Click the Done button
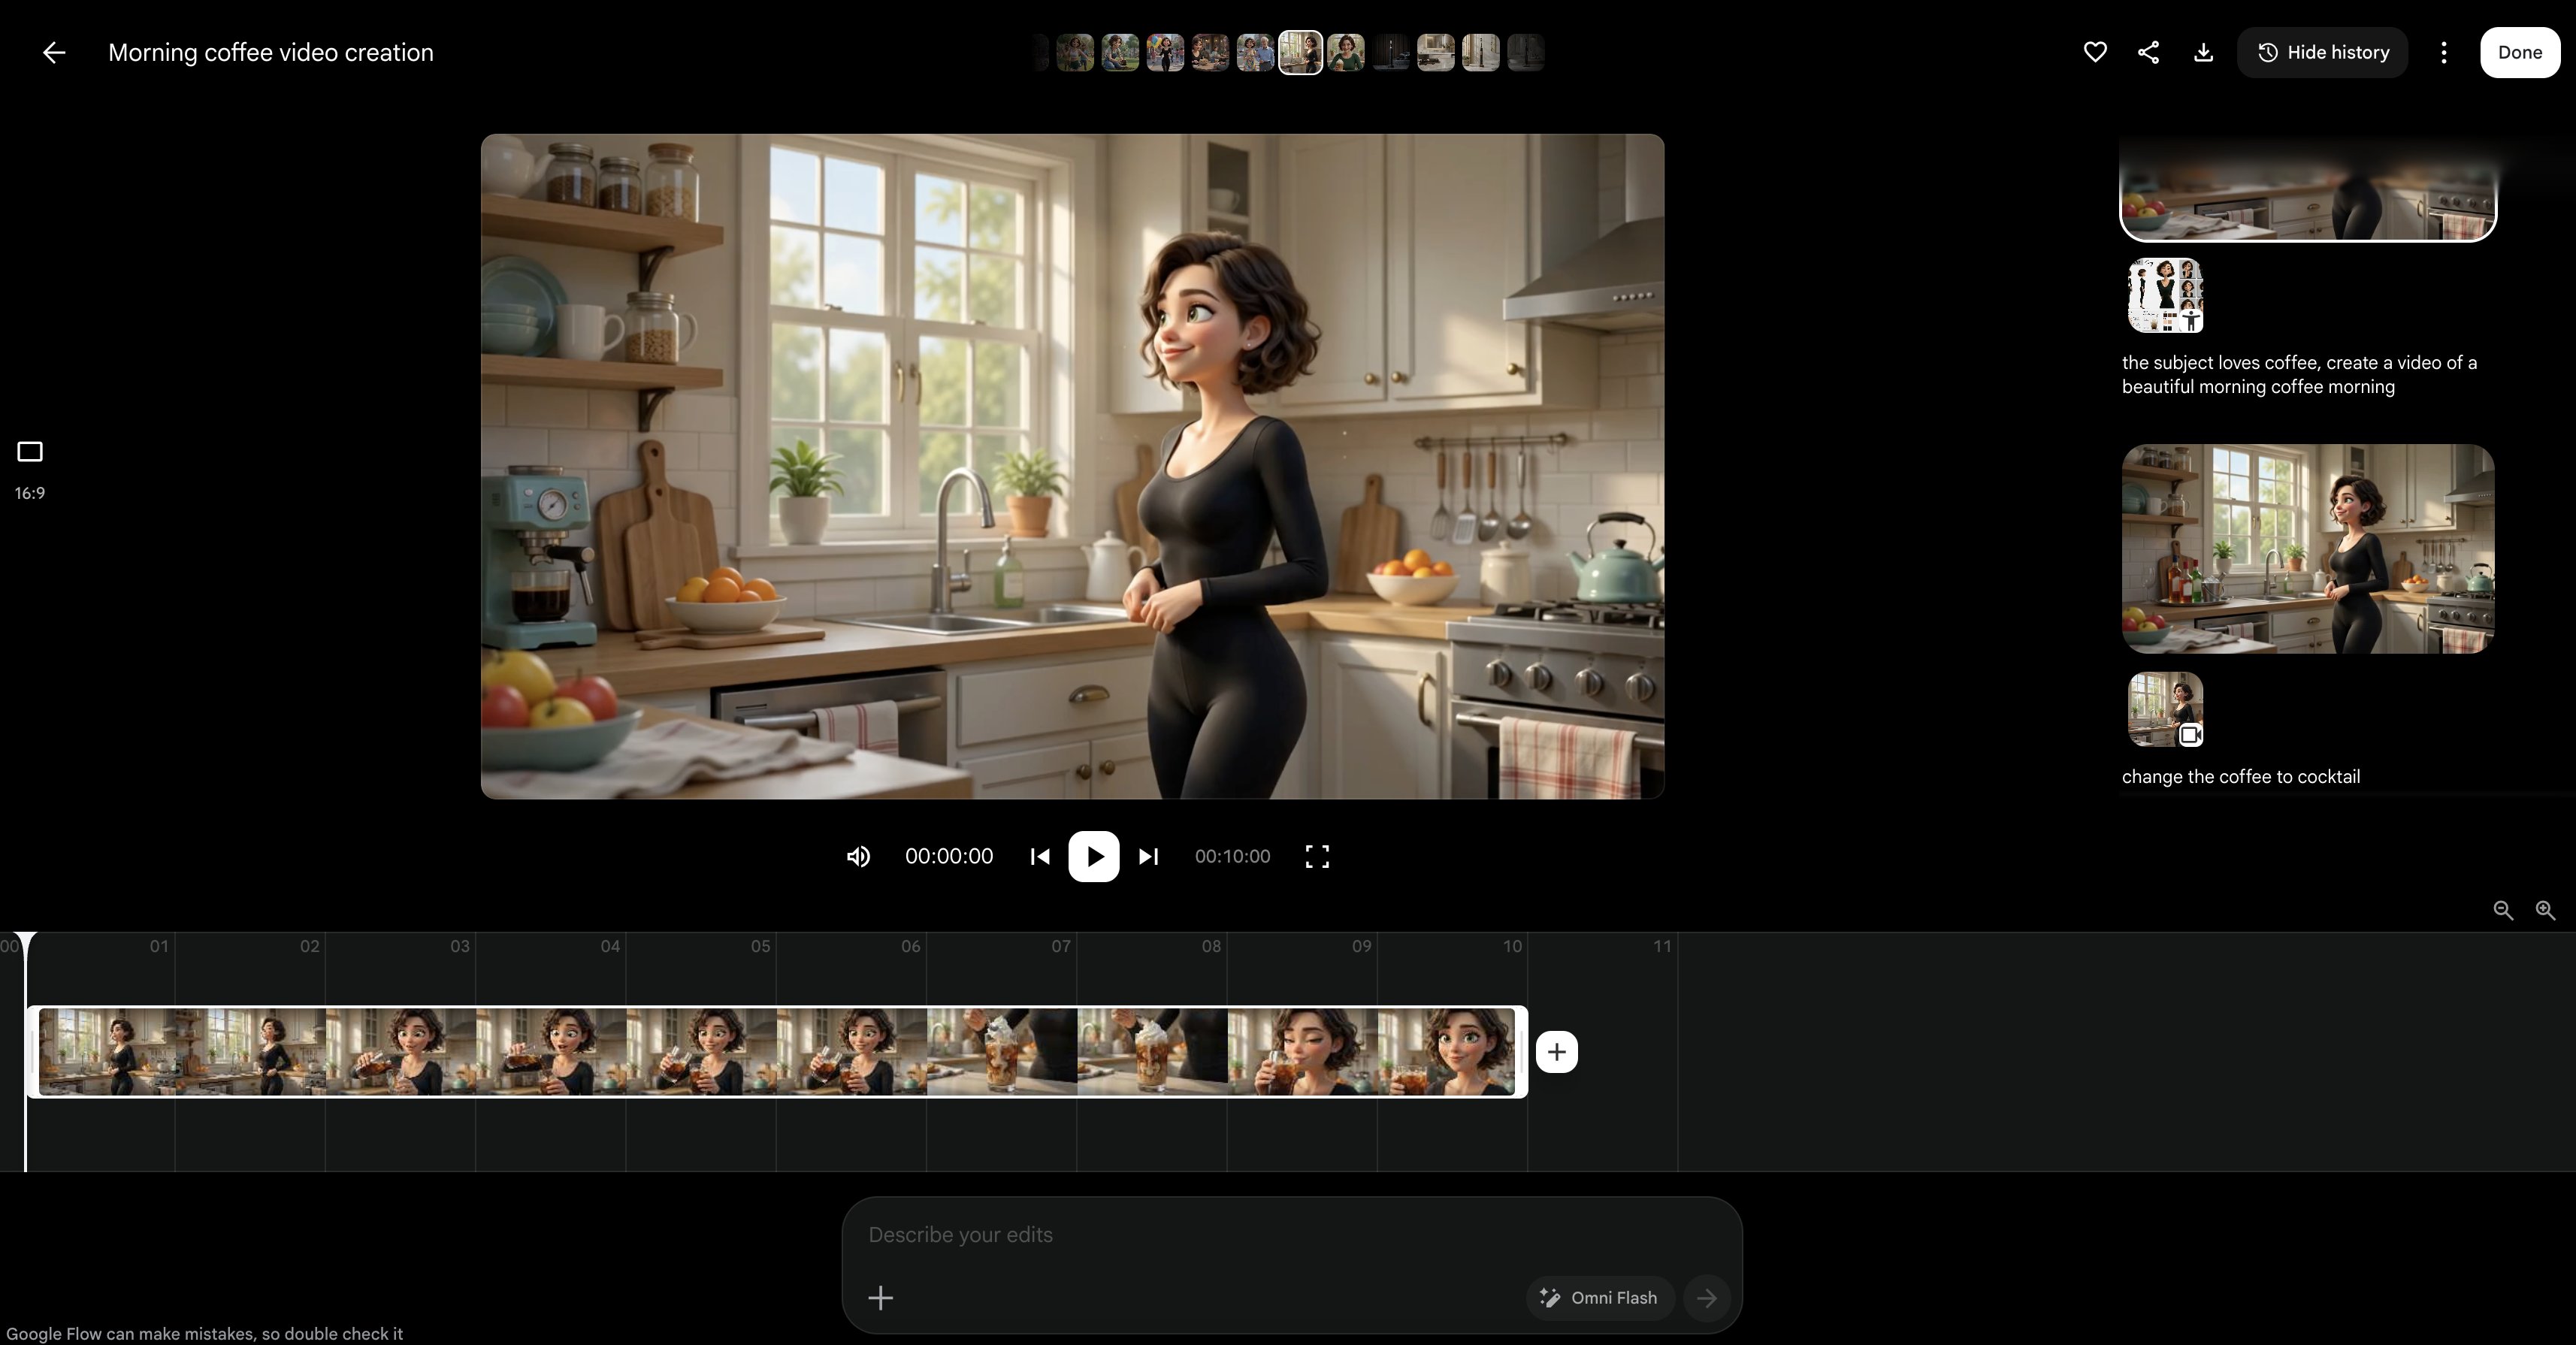The width and height of the screenshot is (2576, 1345). [2519, 52]
